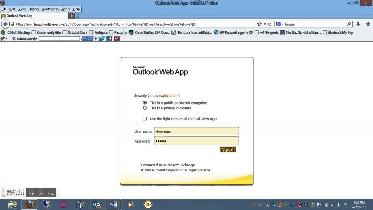373x210 pixels.
Task: Expand the leftmost toolbar logo dropdown arrow
Action: 6,38
